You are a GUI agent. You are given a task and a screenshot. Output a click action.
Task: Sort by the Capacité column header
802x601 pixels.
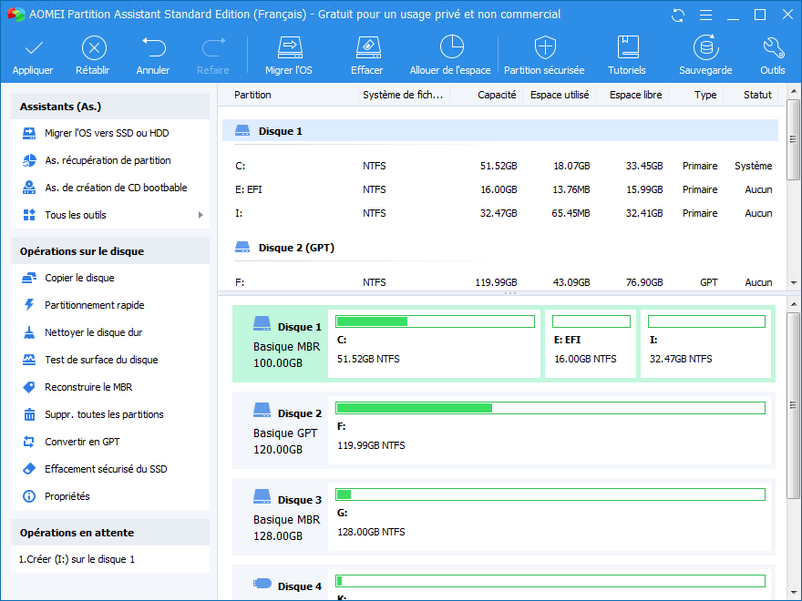(x=497, y=95)
